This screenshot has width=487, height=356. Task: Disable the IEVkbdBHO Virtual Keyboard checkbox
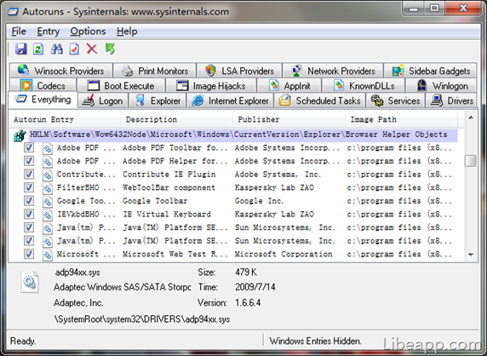click(x=29, y=214)
